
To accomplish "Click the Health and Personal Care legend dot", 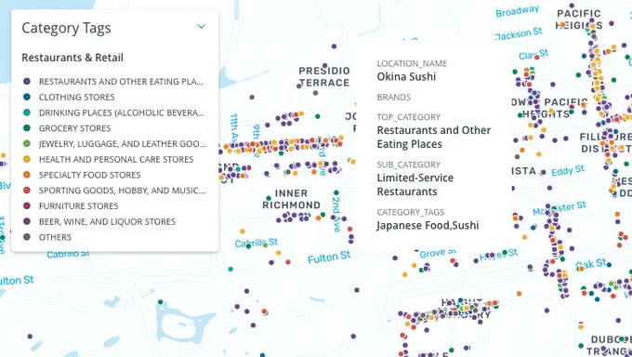I will coord(27,159).
